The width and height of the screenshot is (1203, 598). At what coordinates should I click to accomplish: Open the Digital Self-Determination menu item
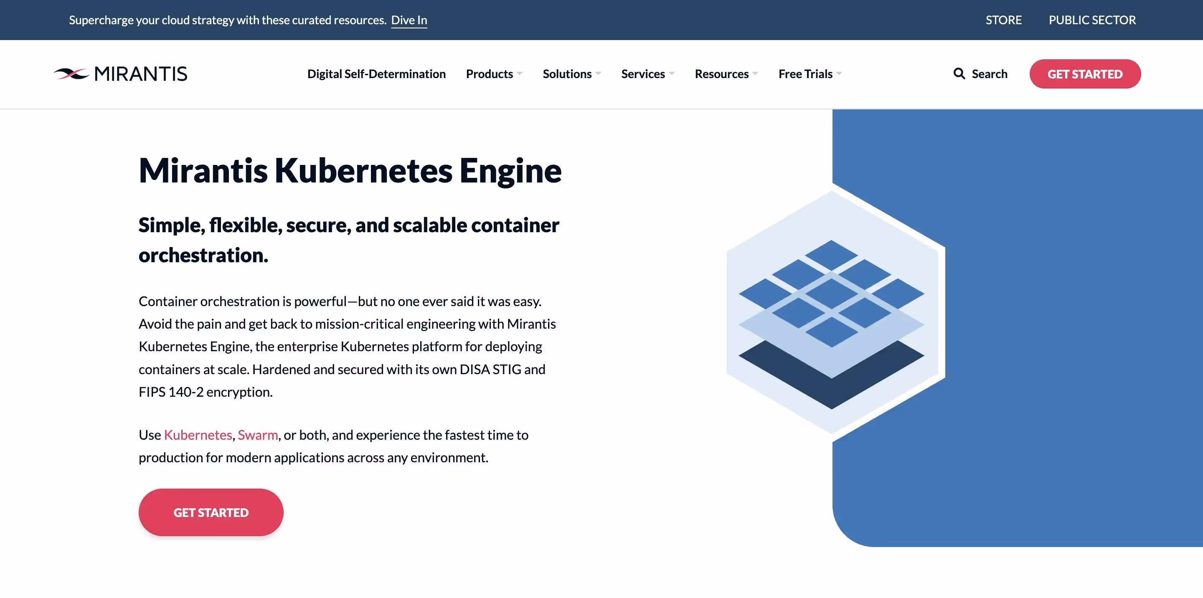tap(376, 74)
